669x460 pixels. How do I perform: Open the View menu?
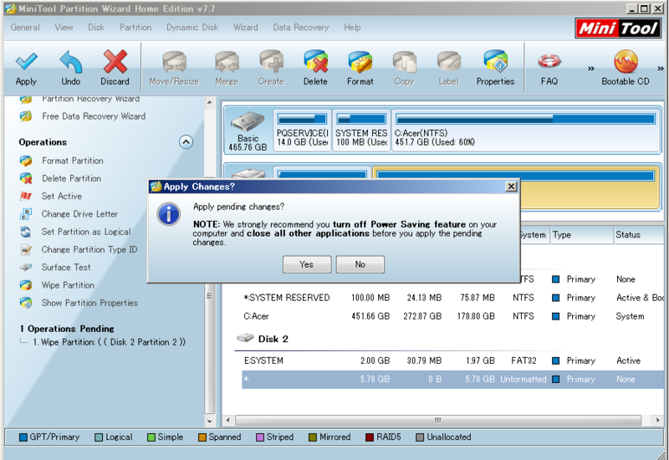tap(64, 28)
